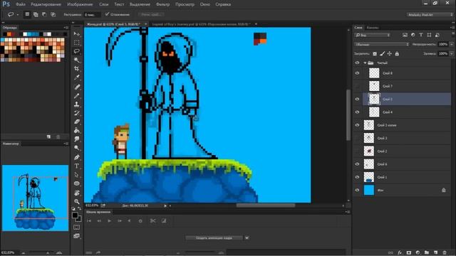Click the Navigator preview thumbnail

(35, 198)
